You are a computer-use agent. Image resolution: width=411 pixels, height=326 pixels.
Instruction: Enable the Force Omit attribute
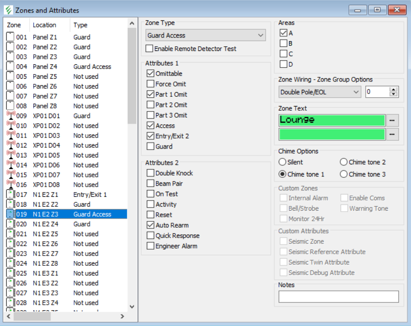pyautogui.click(x=150, y=84)
